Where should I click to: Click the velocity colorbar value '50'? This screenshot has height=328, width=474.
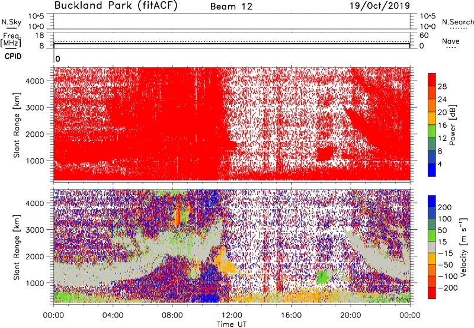click(442, 230)
